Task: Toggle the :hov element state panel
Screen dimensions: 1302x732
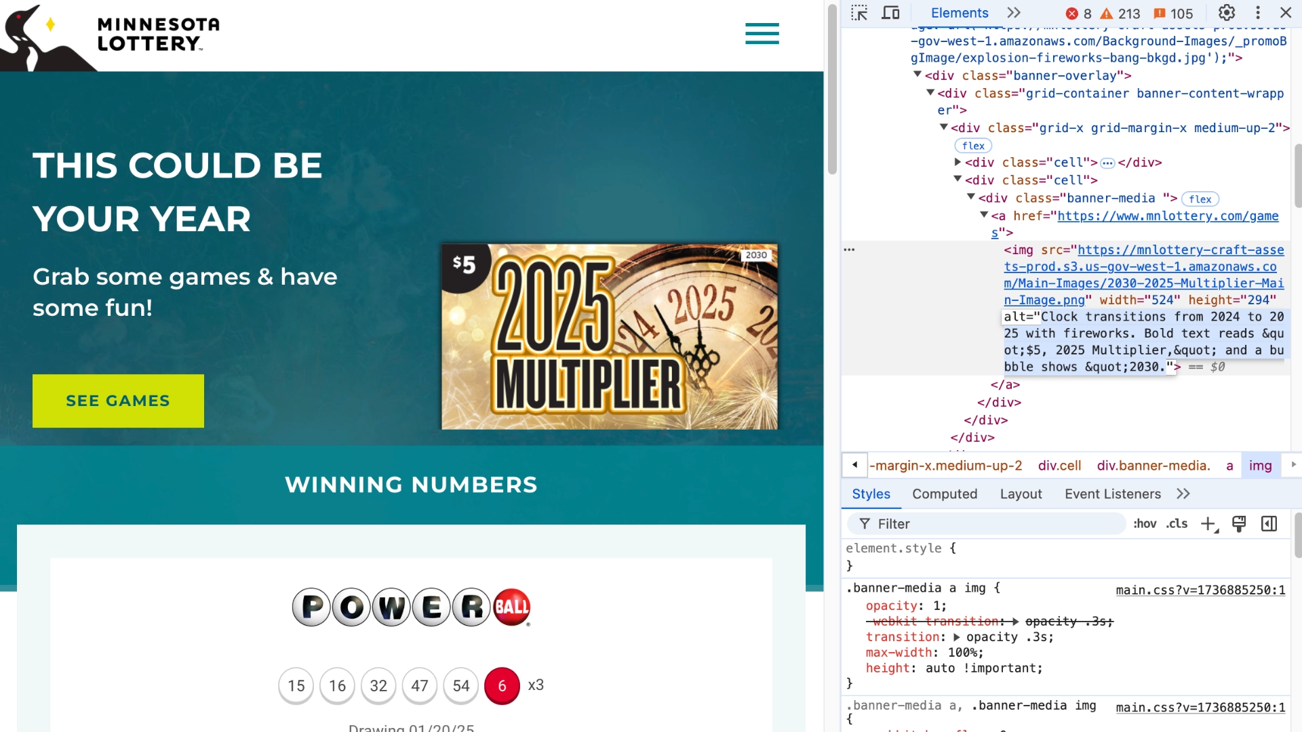Action: 1145,524
